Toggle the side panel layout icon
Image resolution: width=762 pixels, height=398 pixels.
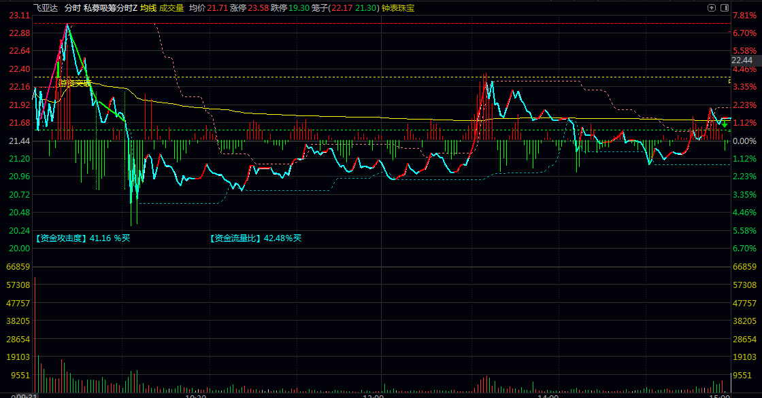(x=725, y=7)
